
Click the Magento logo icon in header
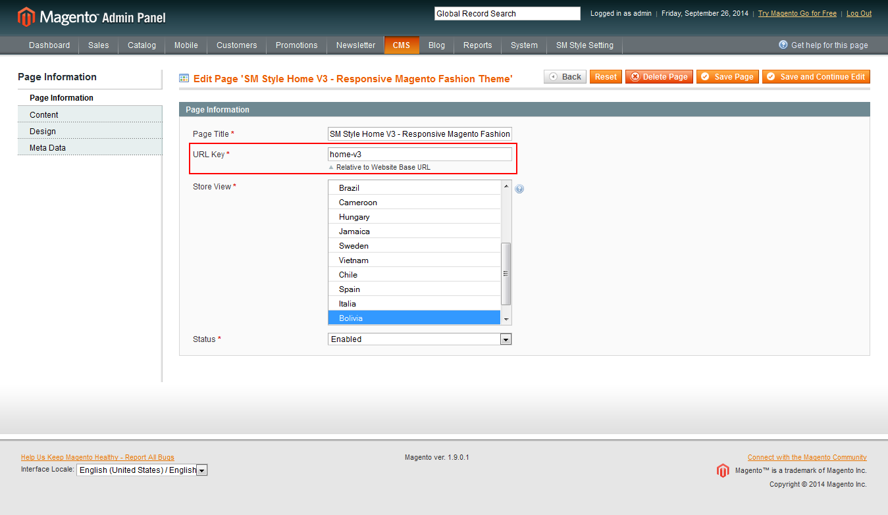tap(26, 17)
